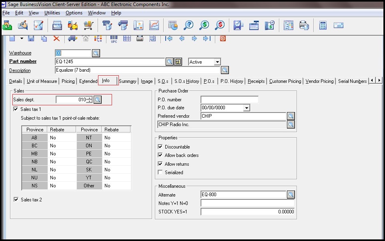Screen dimensions: 385x241
Task: Uncheck the Discountable checkbox
Action: (160, 147)
